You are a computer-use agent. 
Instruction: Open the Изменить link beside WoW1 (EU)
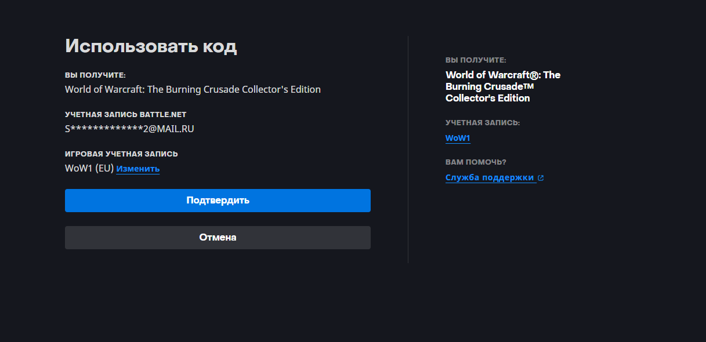click(x=137, y=169)
